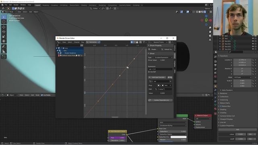Click the zoom magnifier icon in viewport

(210, 28)
